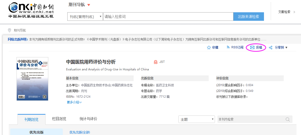Viewport: 301px width, 135px height.
Task: Expand 更多介绍 details
Action: (74, 102)
